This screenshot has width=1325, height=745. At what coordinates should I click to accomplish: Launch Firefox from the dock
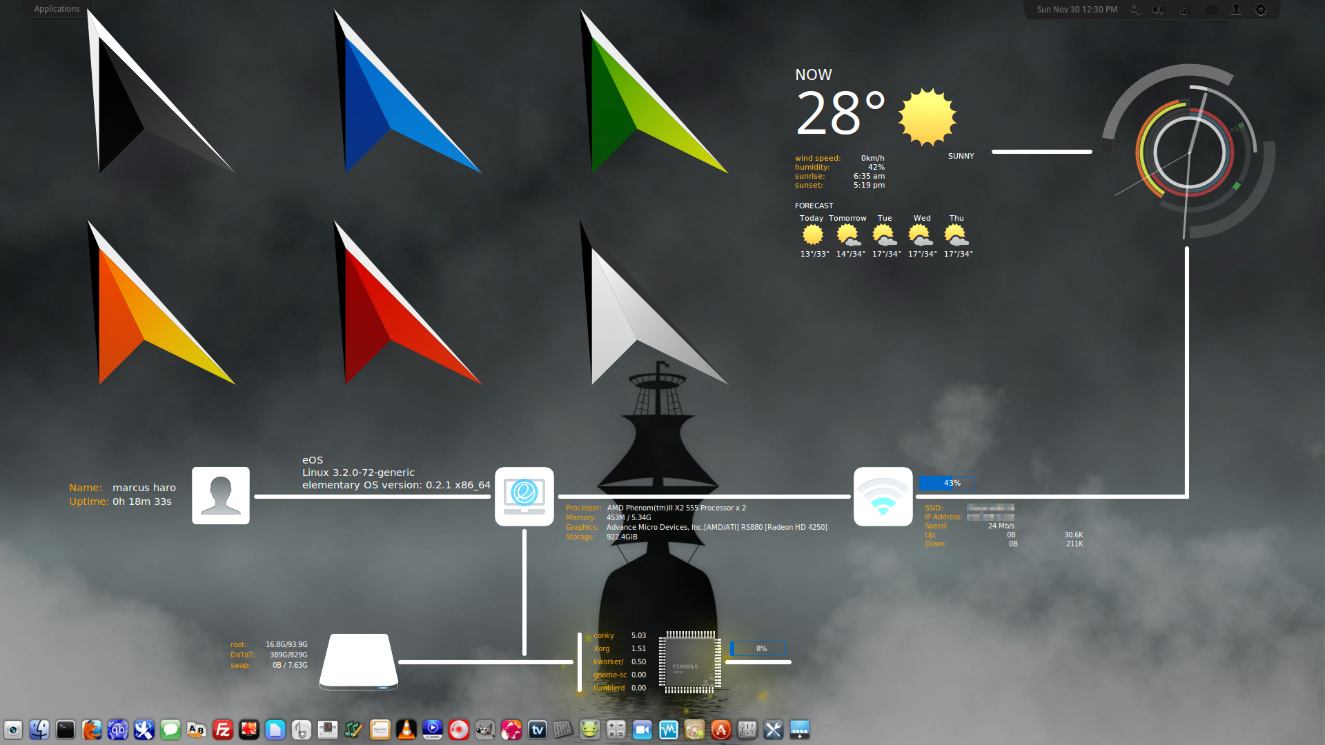point(92,730)
